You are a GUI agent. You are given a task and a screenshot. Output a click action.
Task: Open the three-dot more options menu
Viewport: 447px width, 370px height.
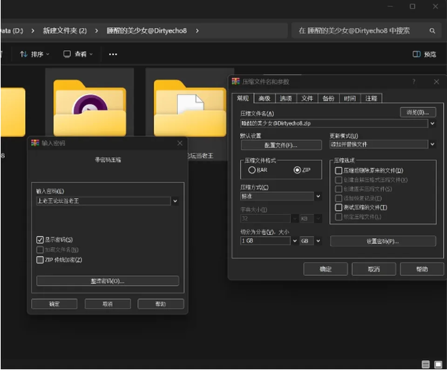tap(113, 54)
